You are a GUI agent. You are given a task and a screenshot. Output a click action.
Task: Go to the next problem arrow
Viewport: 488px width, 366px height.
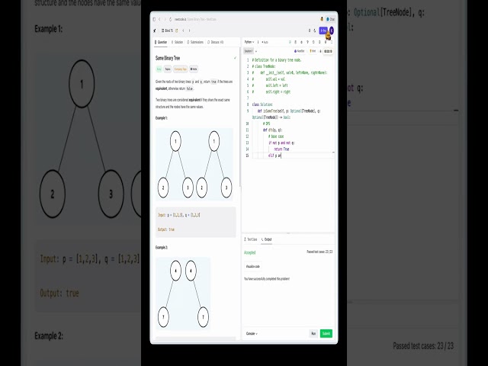190,30
